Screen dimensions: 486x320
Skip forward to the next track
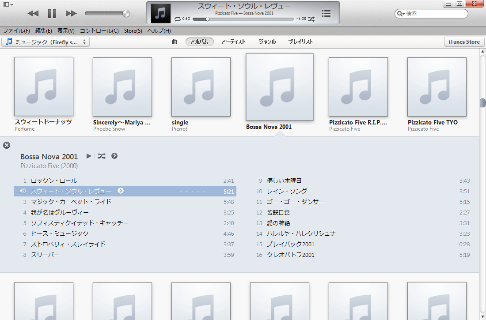point(71,13)
